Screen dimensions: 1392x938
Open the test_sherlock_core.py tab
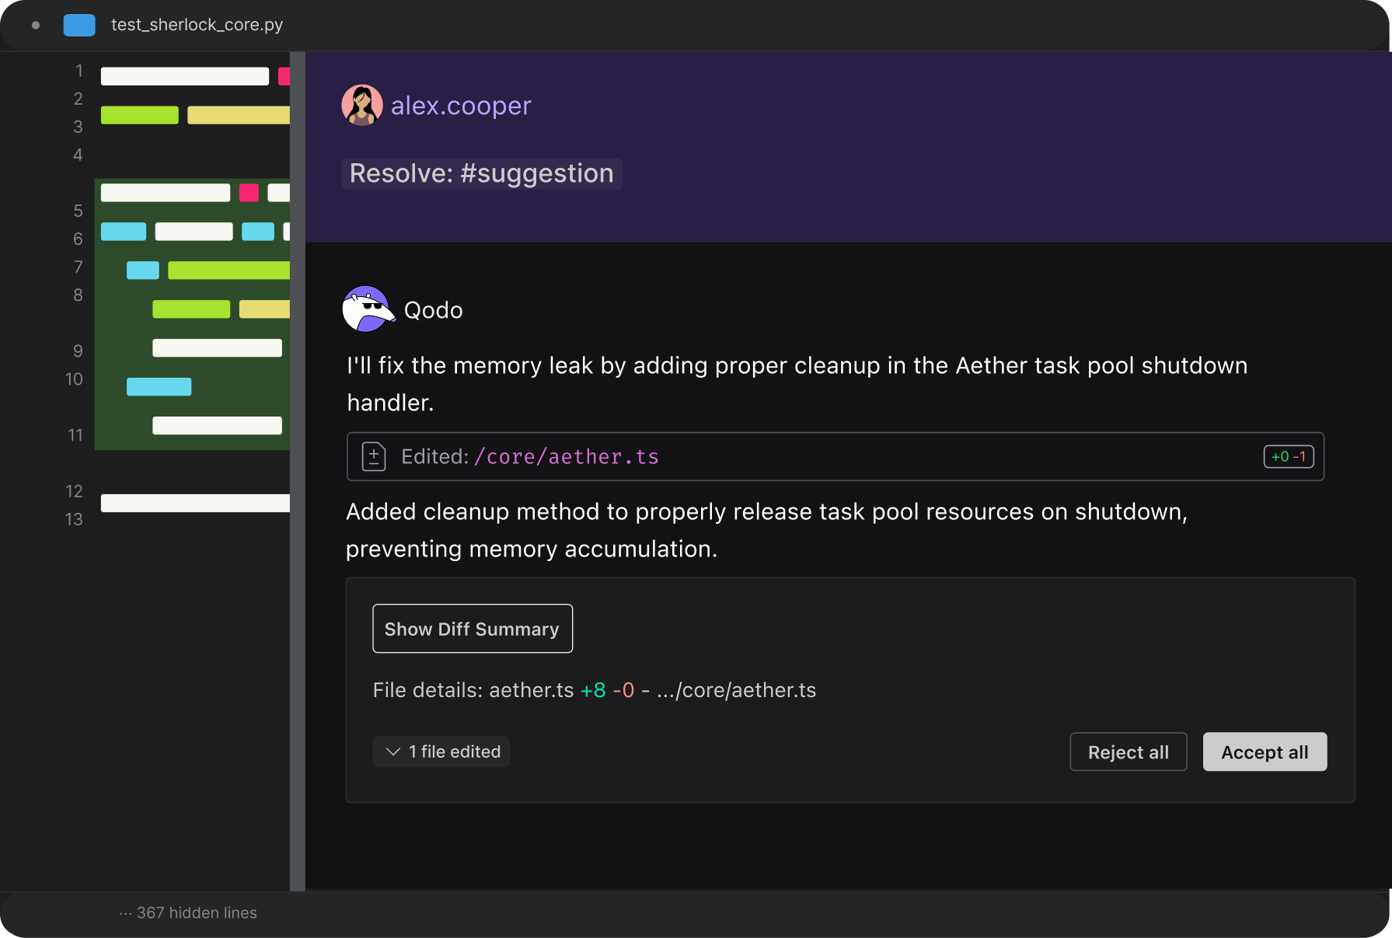(197, 25)
